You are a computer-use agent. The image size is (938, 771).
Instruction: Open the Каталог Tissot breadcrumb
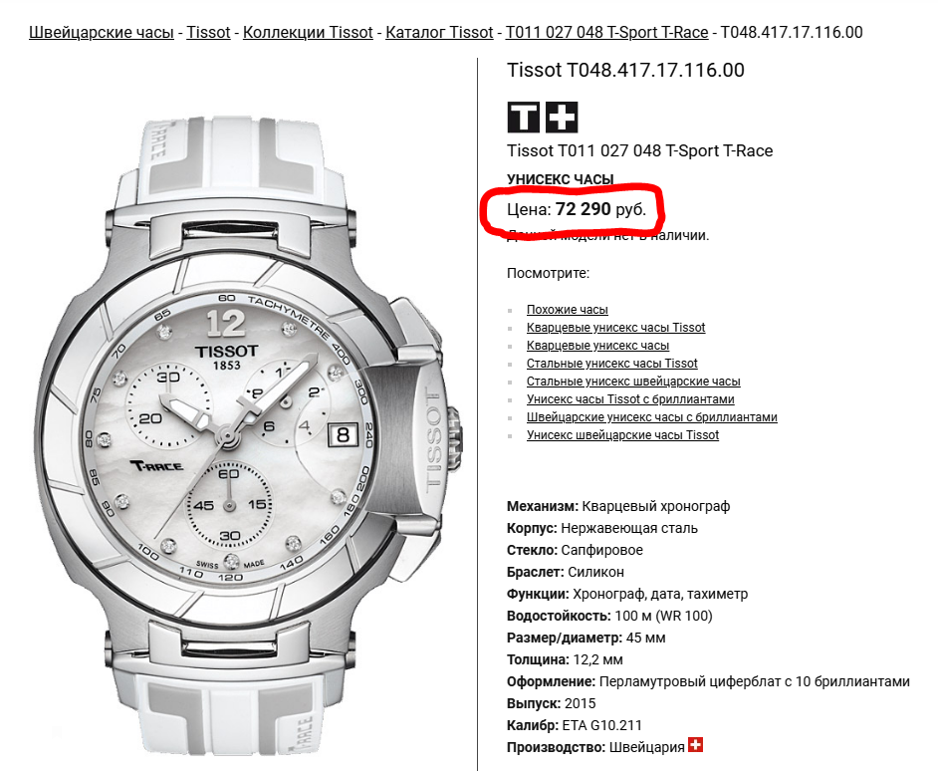coord(439,32)
